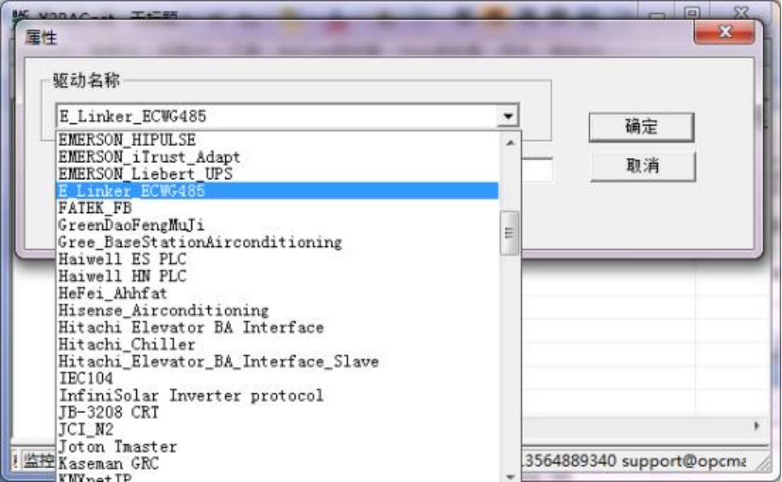Select Hitachi Elevator BA Interface driver
This screenshot has height=482, width=782.
pyautogui.click(x=278, y=327)
